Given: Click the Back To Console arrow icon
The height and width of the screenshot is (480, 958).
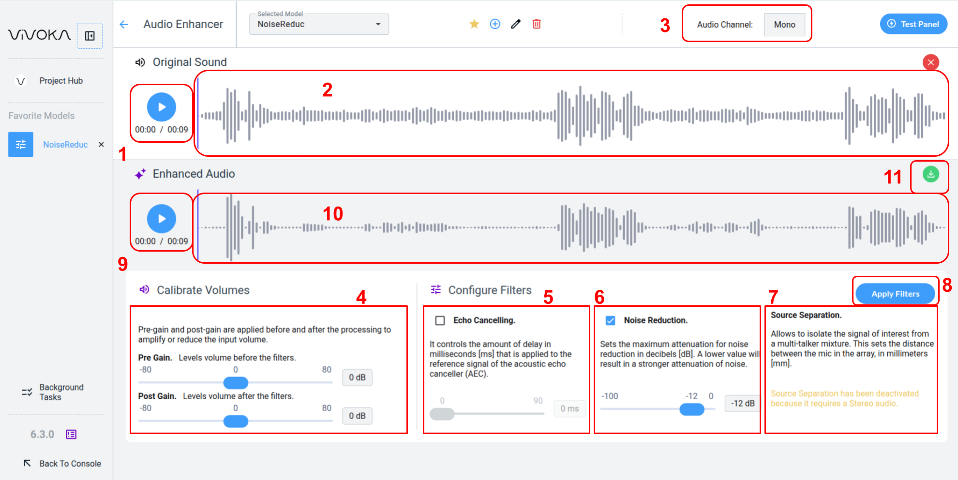Looking at the screenshot, I should [x=27, y=463].
